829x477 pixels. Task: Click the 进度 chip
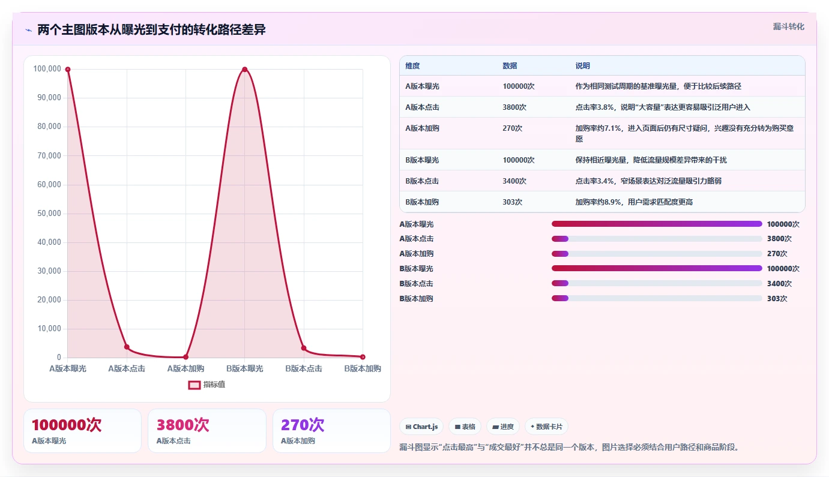pos(503,427)
